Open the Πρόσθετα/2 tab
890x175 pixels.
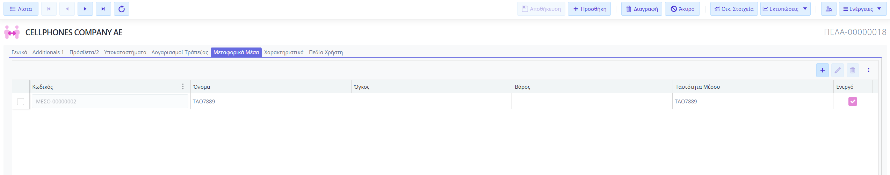[x=84, y=52]
